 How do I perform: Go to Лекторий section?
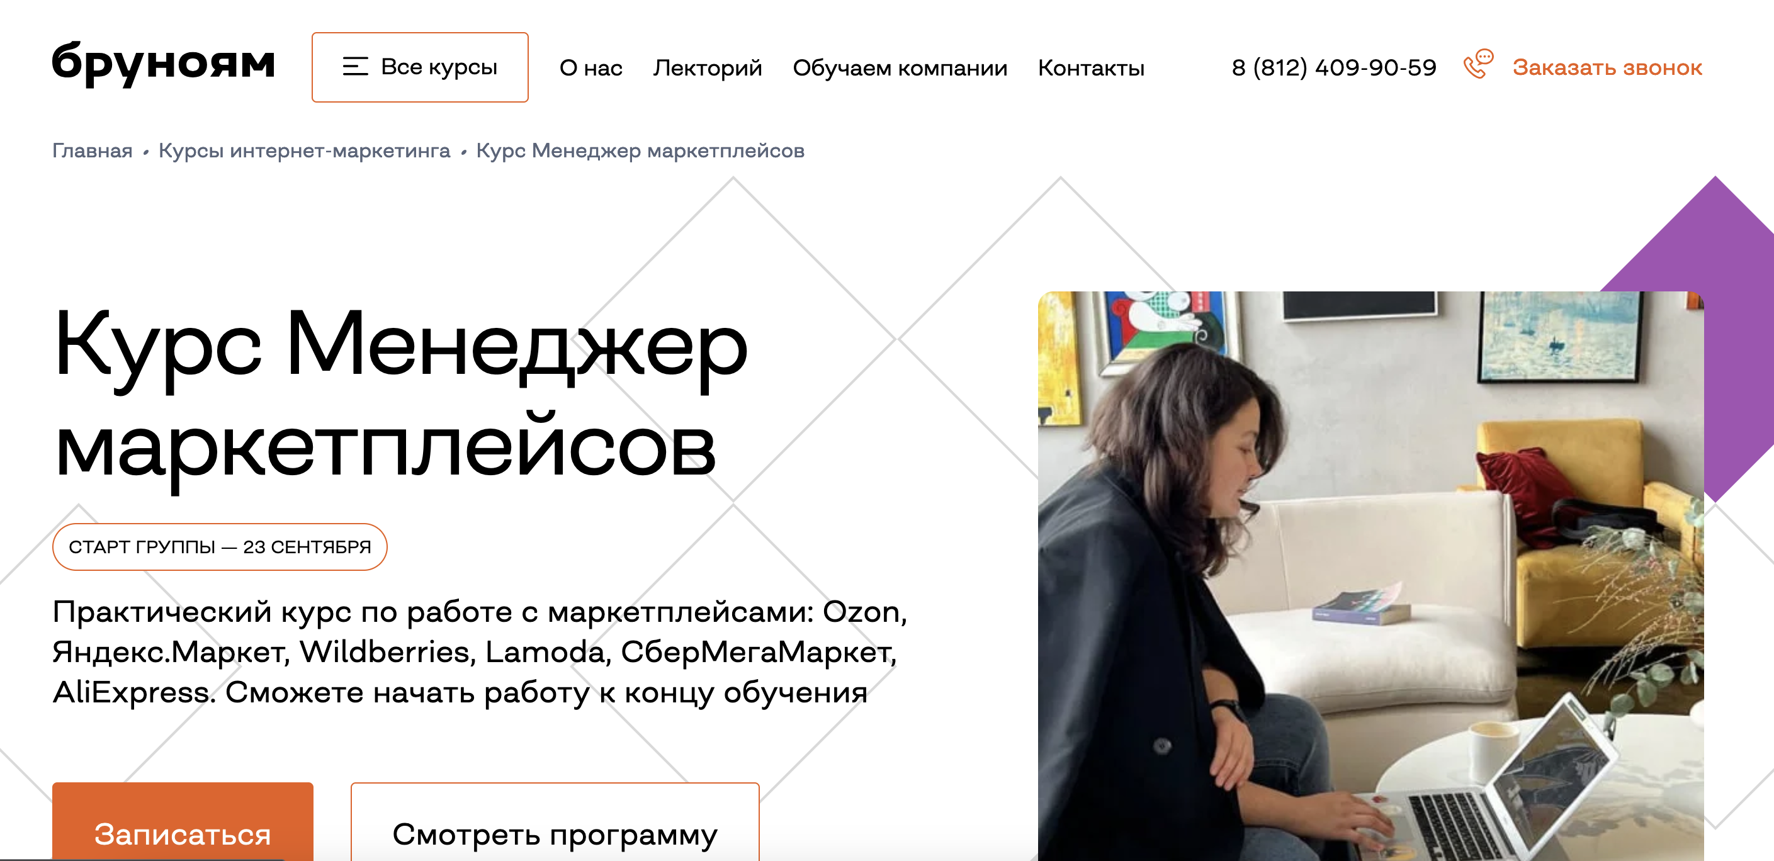[707, 67]
